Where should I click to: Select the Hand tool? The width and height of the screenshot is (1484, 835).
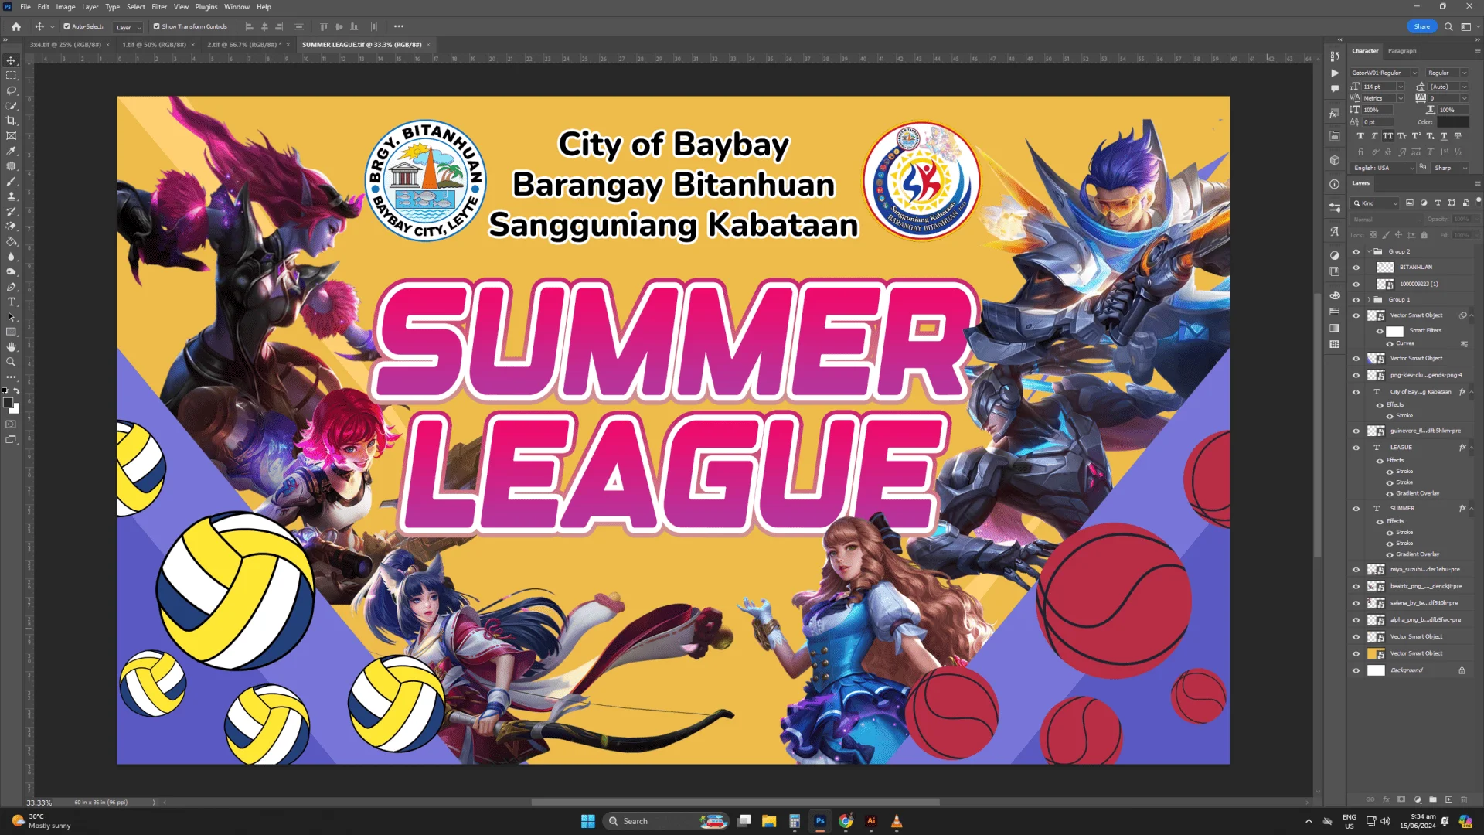[x=11, y=347]
